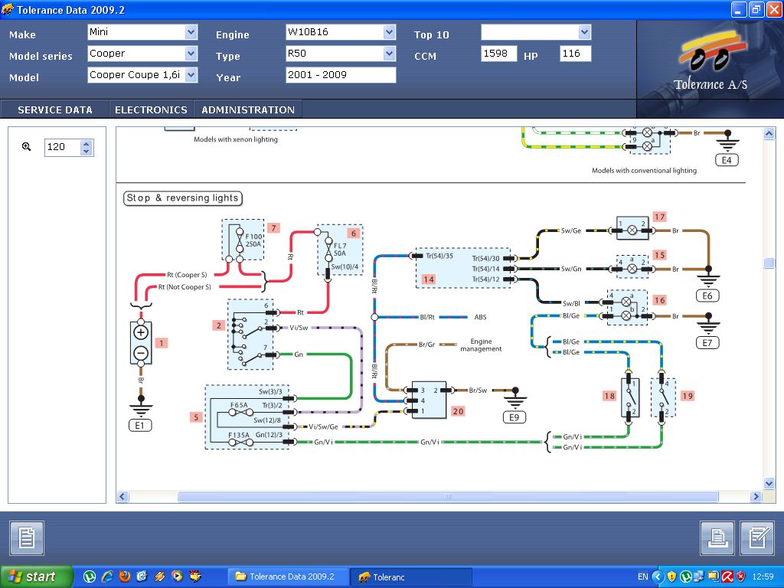Open the Engine dropdown showing W10B16

click(389, 32)
